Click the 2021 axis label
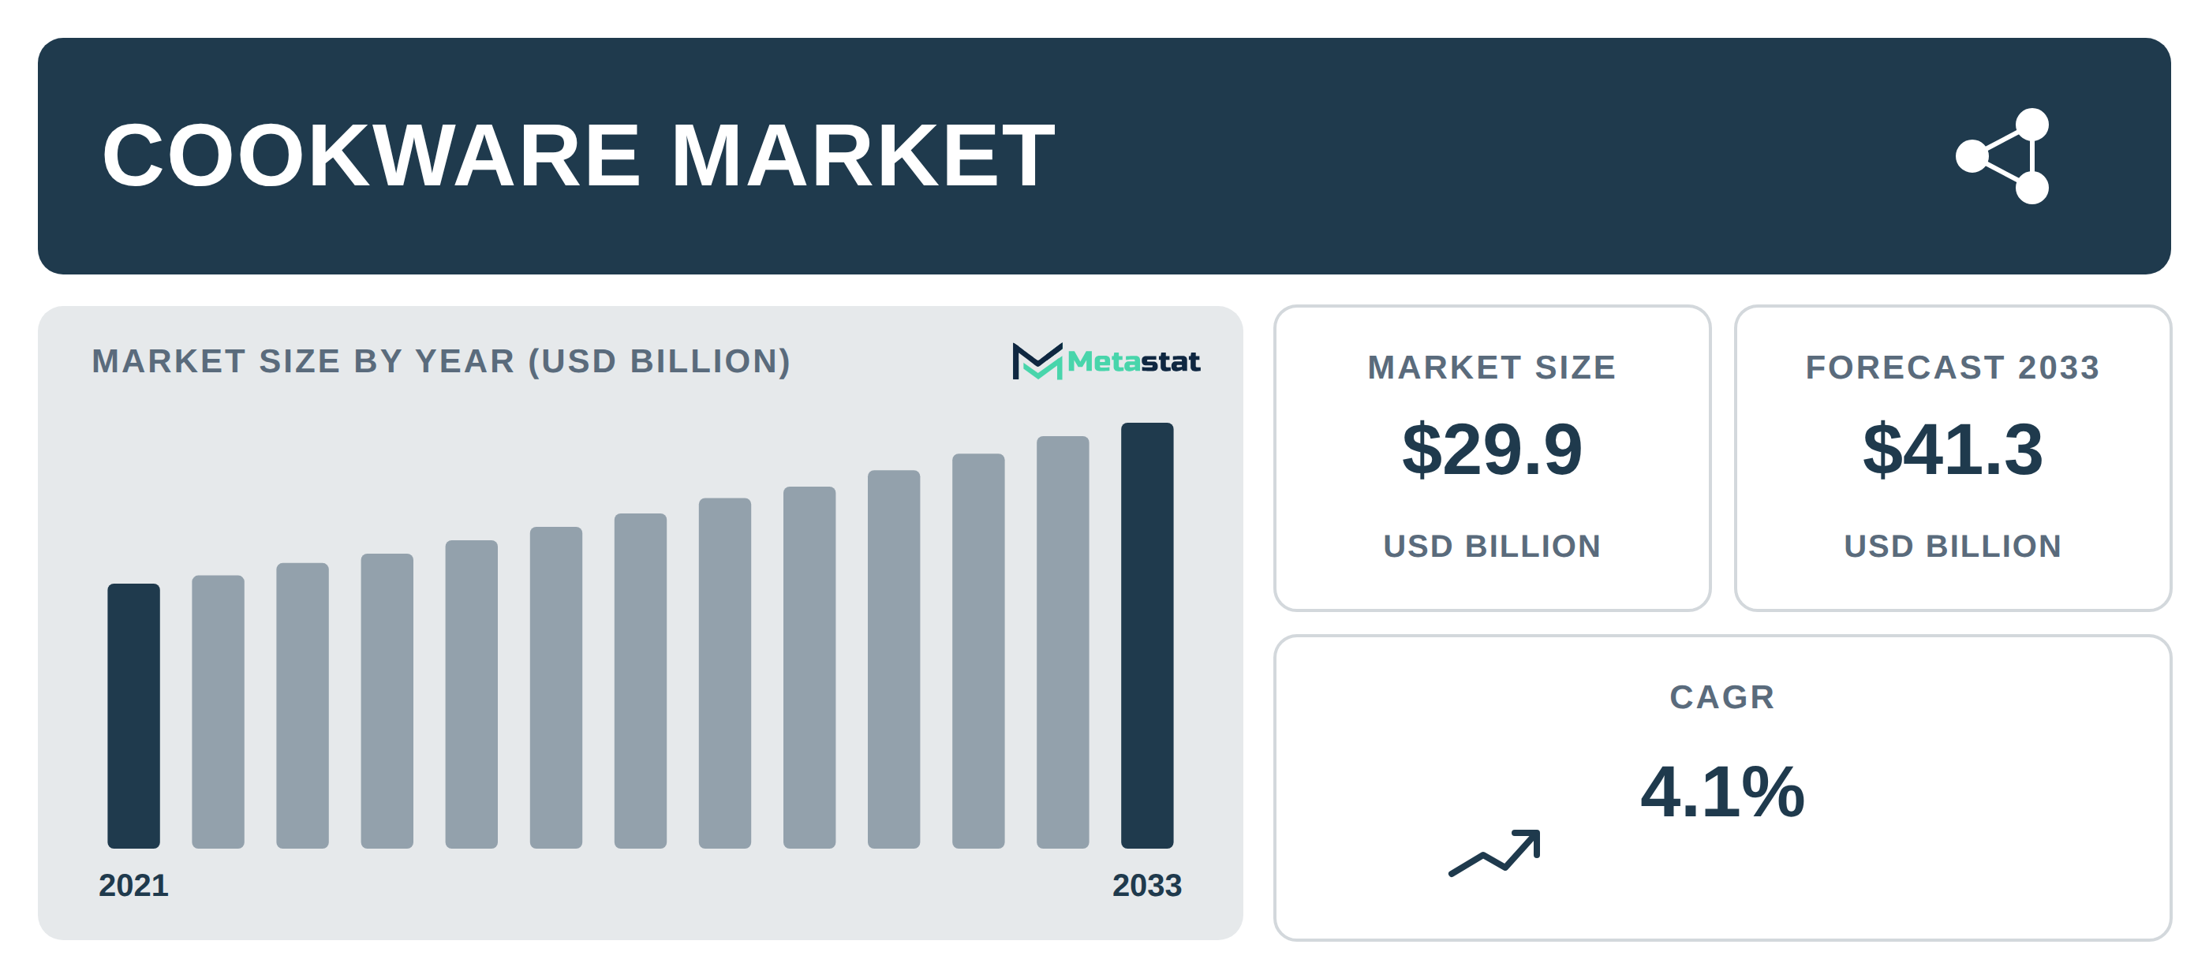This screenshot has width=2209, height=978. click(x=134, y=886)
